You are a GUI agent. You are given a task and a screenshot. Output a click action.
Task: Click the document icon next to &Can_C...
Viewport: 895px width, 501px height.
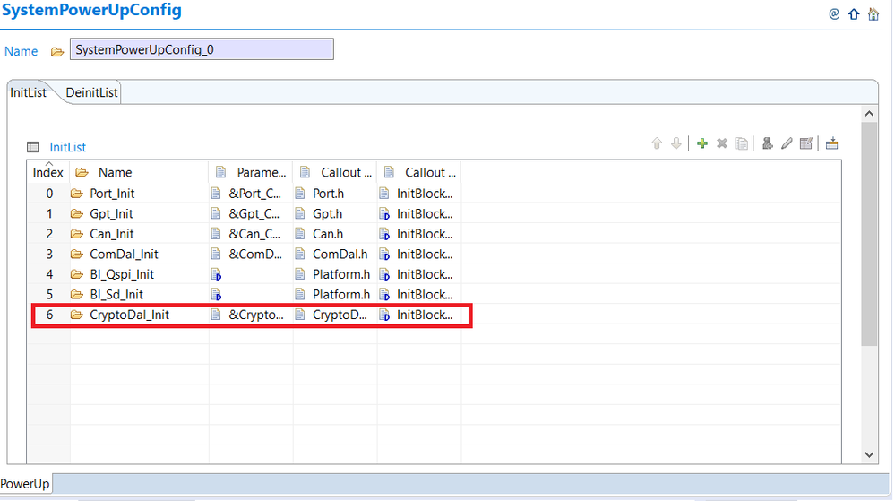(216, 234)
